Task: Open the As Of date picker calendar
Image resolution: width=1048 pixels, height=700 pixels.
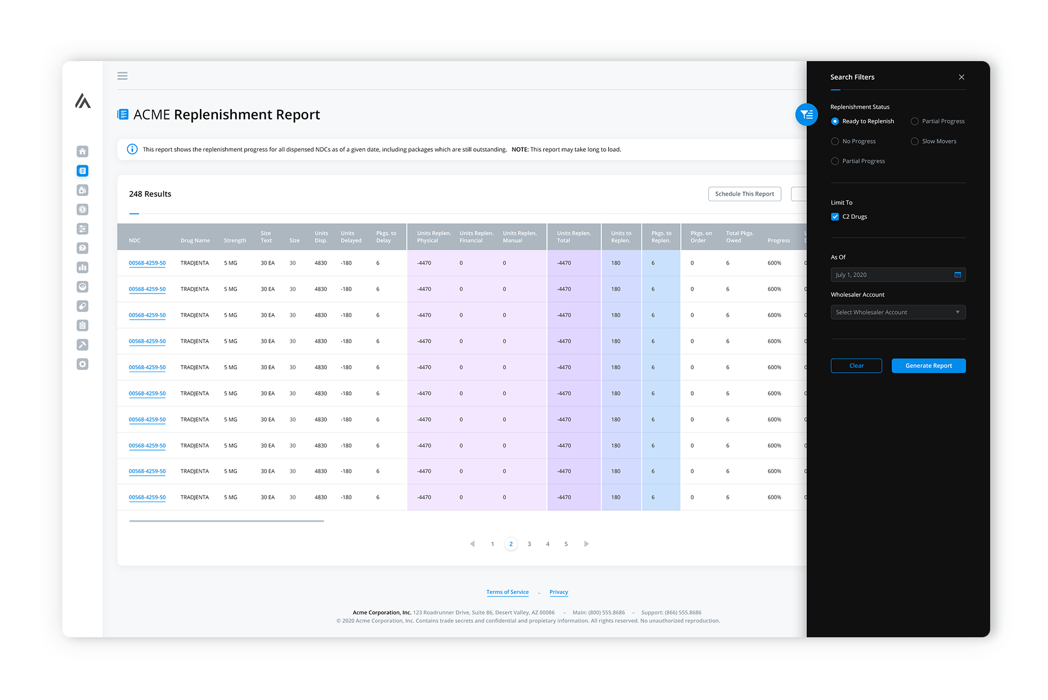Action: tap(957, 275)
